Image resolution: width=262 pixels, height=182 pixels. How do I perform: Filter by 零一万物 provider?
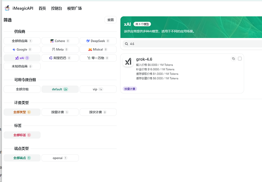coord(98,58)
